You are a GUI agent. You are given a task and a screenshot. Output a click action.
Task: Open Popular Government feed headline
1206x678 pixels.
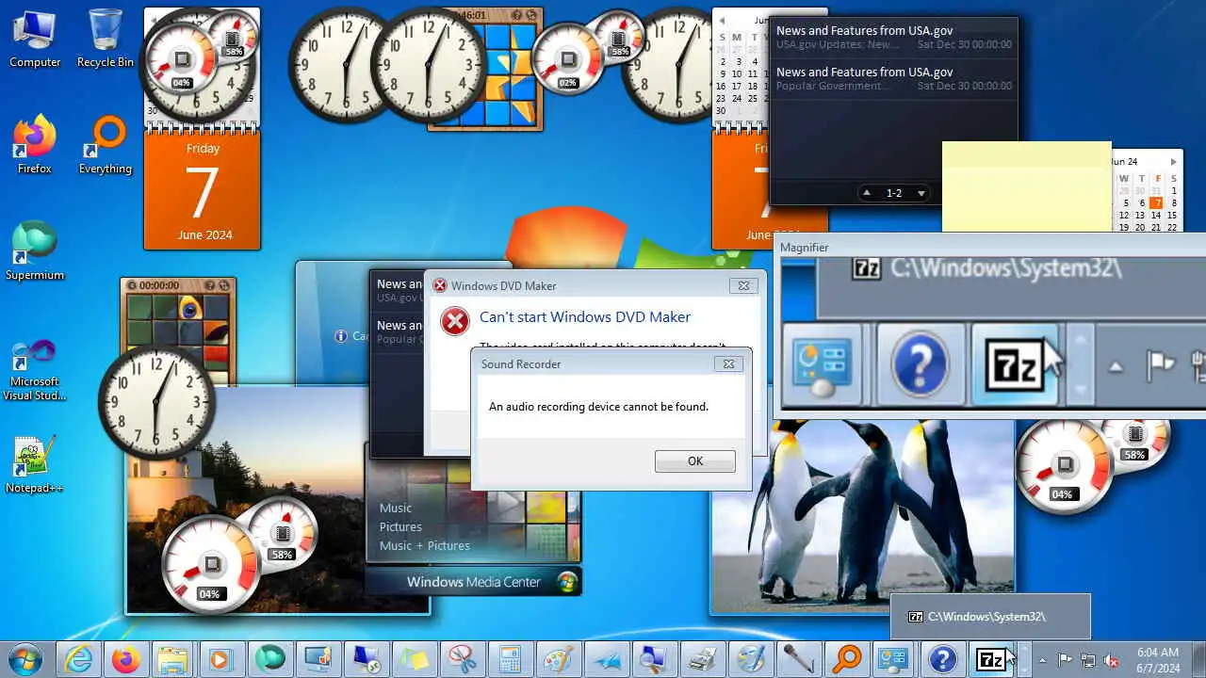(893, 79)
